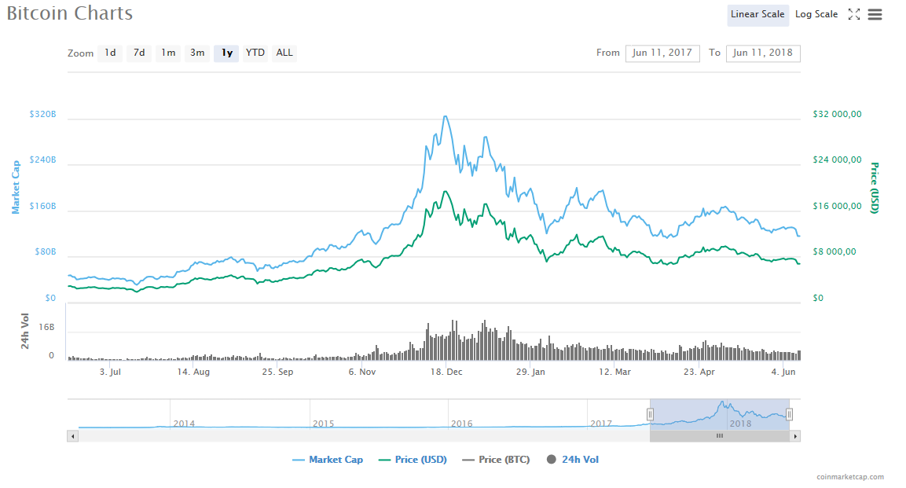Click the selected range in the navigator
The width and height of the screenshot is (906, 488).
tap(720, 414)
